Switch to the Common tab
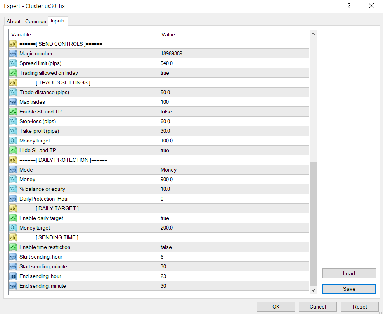Screen dimensions: 383x314 [x=36, y=21]
